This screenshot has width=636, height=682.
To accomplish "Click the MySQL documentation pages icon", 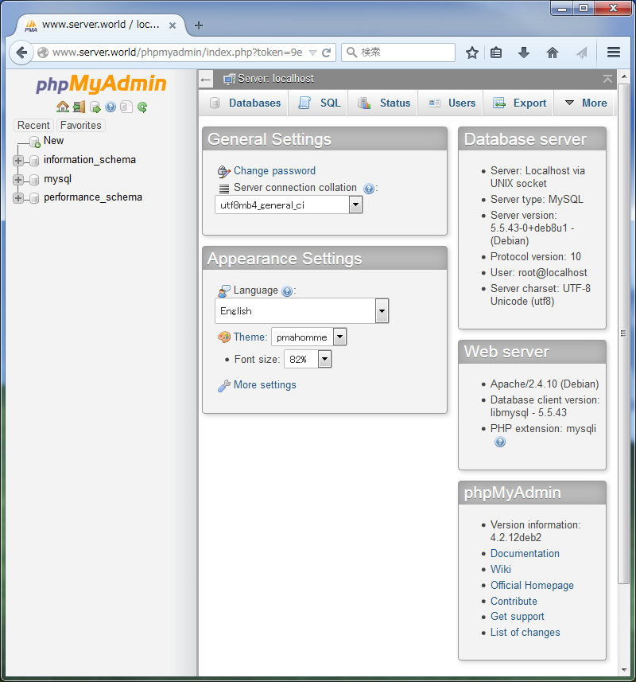I will click(126, 107).
